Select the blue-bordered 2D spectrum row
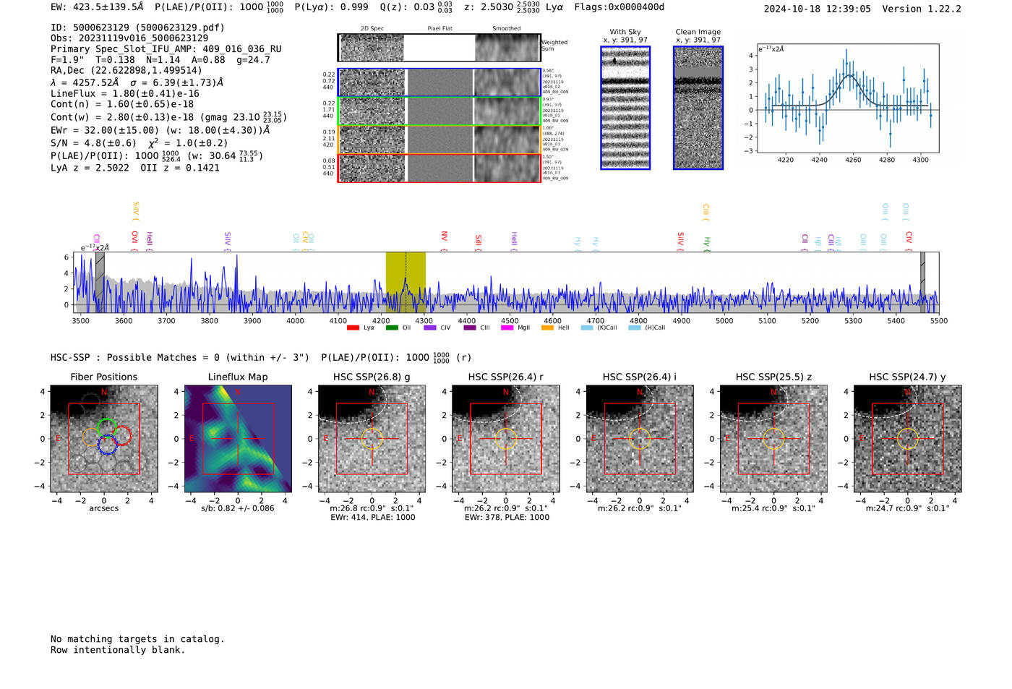 [439, 82]
